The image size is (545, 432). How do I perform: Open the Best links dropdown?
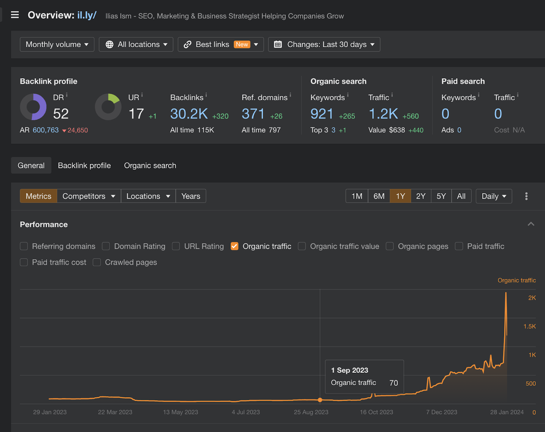point(221,45)
